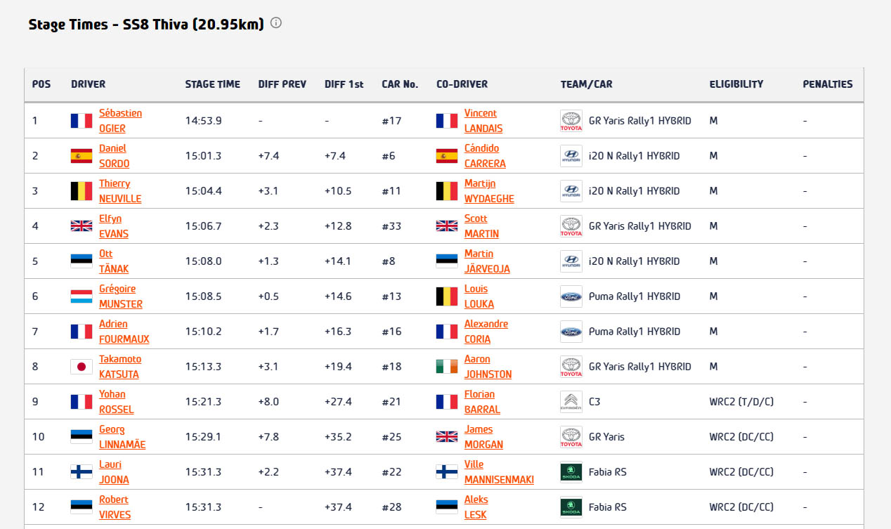
Task: Click the Toyota logo in Ogier's row
Action: (571, 121)
